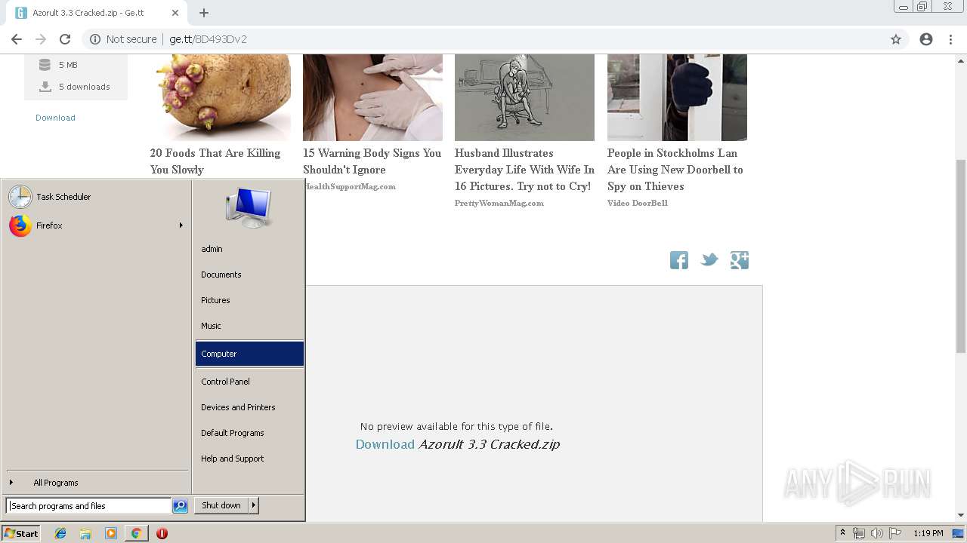Open Pictures in Start menu

249,300
